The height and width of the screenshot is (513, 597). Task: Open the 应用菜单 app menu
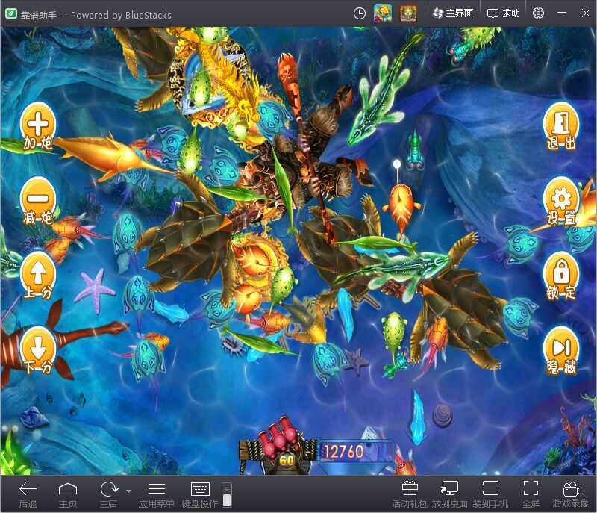pyautogui.click(x=157, y=494)
